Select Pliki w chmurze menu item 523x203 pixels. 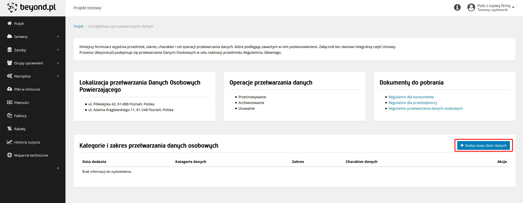click(33, 89)
